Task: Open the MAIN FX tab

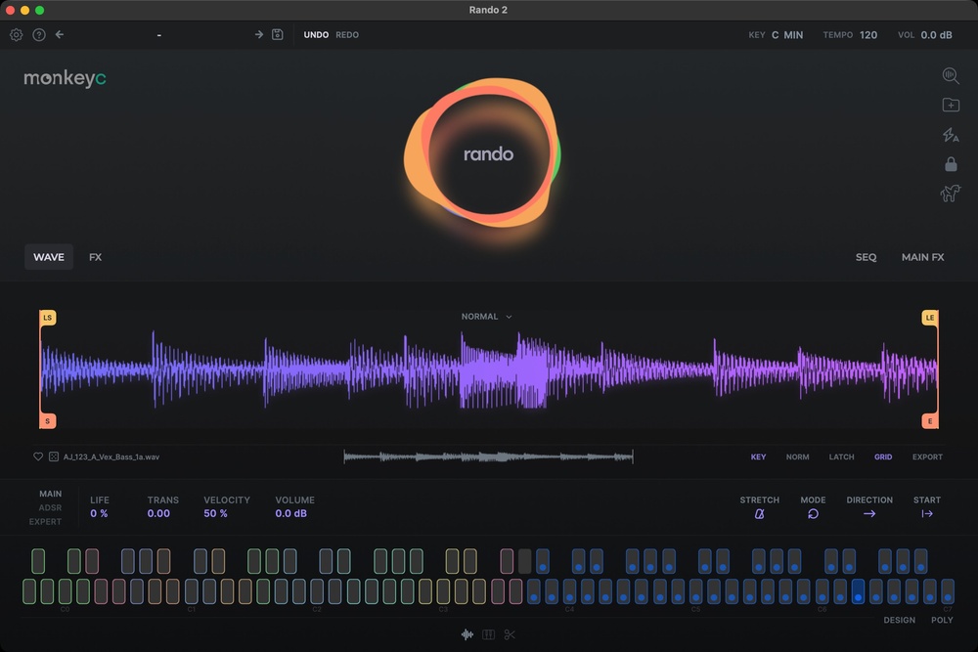Action: pyautogui.click(x=922, y=257)
